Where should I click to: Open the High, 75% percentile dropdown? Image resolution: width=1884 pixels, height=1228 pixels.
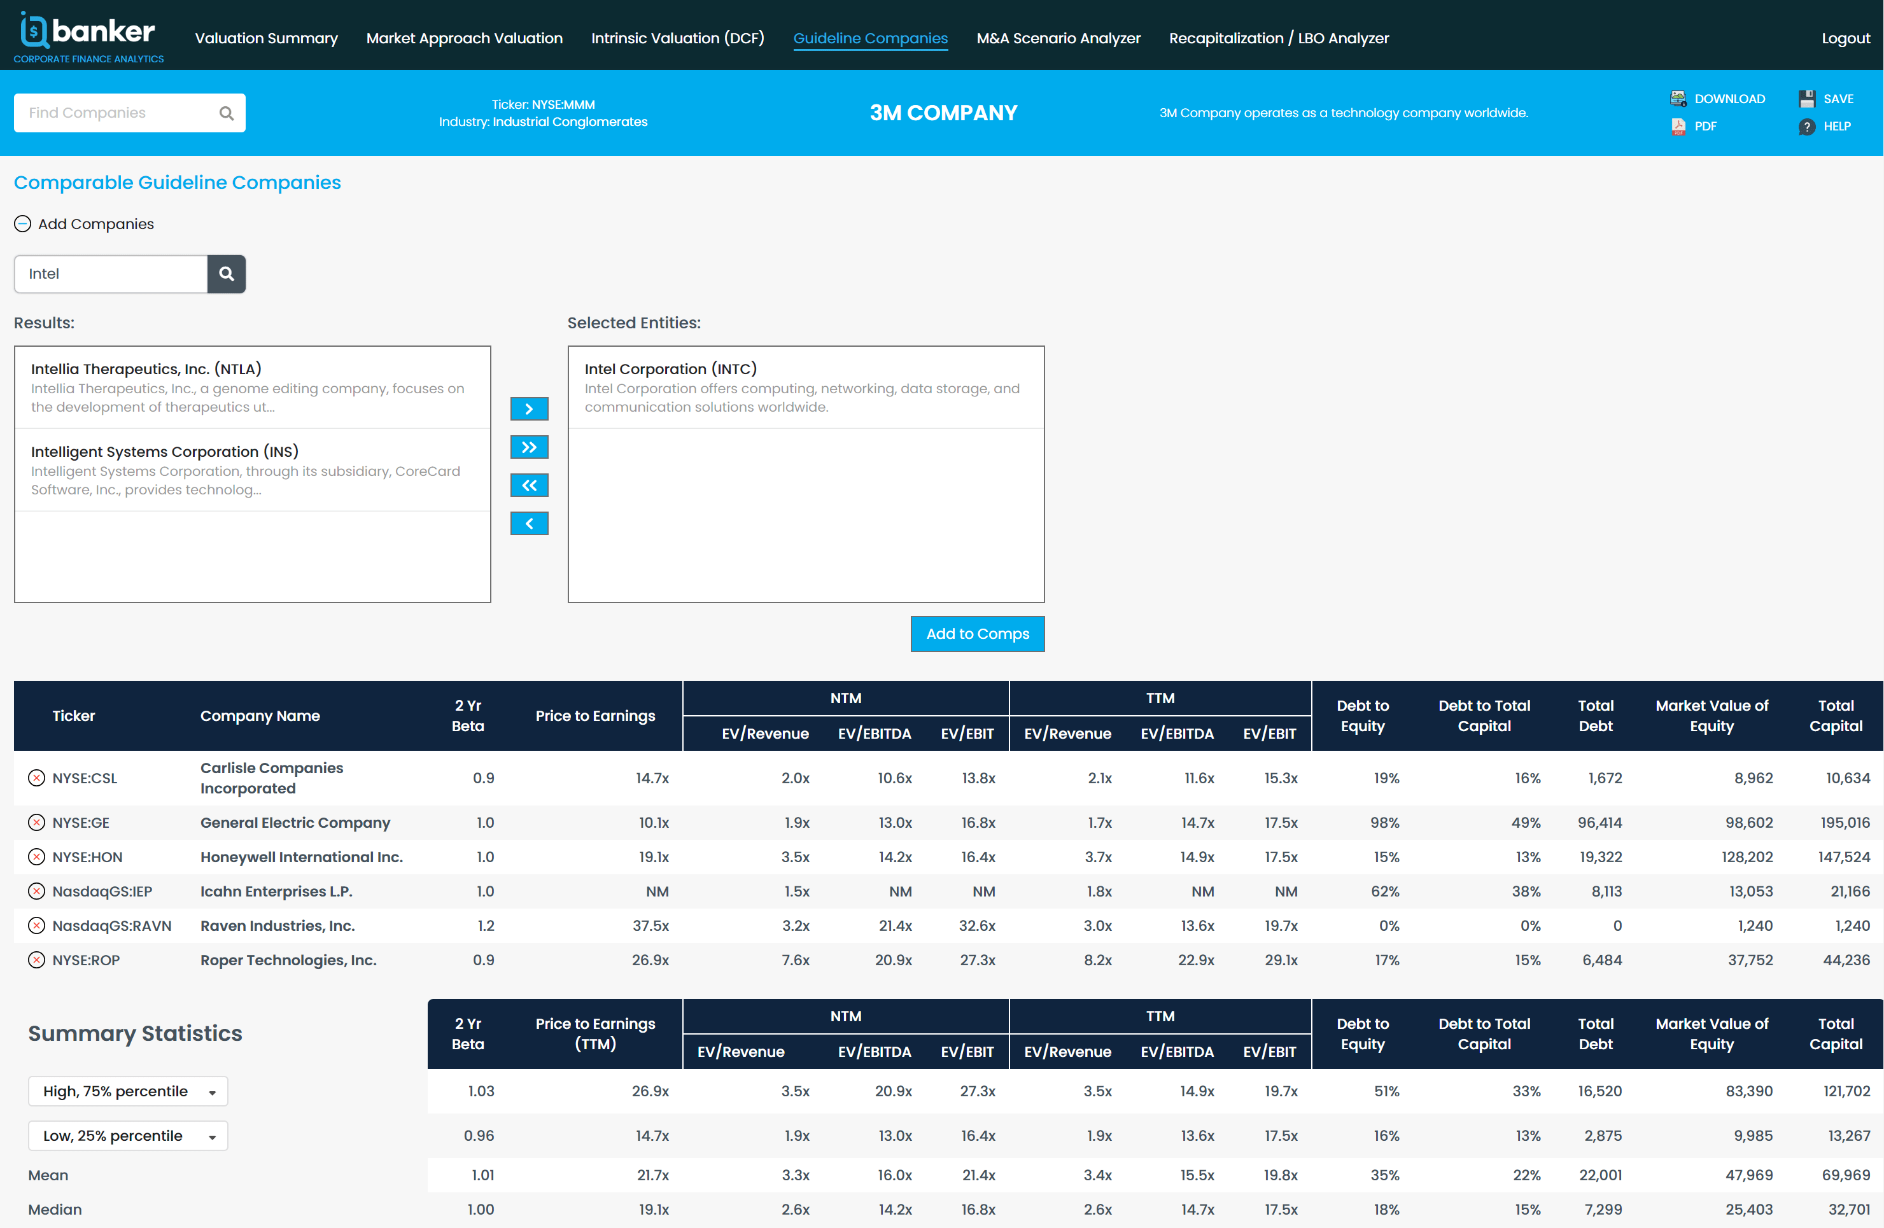point(128,1091)
